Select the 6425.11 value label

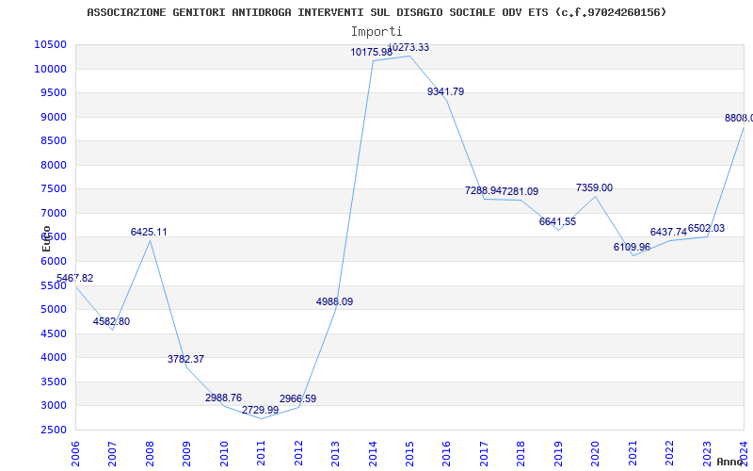click(x=149, y=232)
